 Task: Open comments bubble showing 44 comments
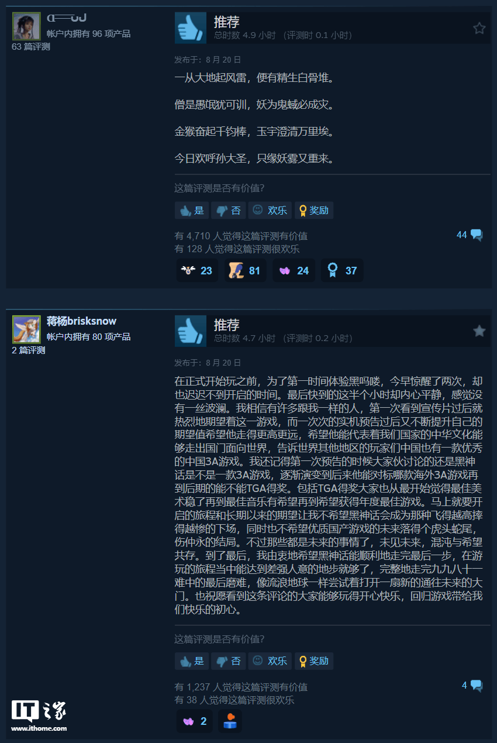pos(470,235)
